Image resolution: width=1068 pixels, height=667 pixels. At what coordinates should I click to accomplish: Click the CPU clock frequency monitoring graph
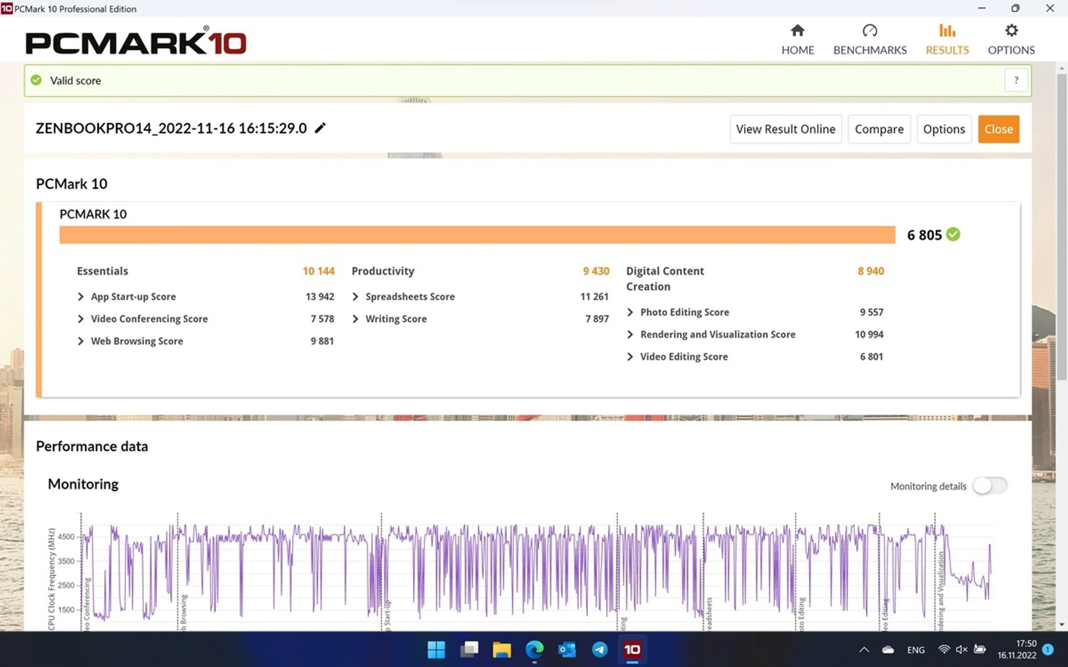pos(536,573)
